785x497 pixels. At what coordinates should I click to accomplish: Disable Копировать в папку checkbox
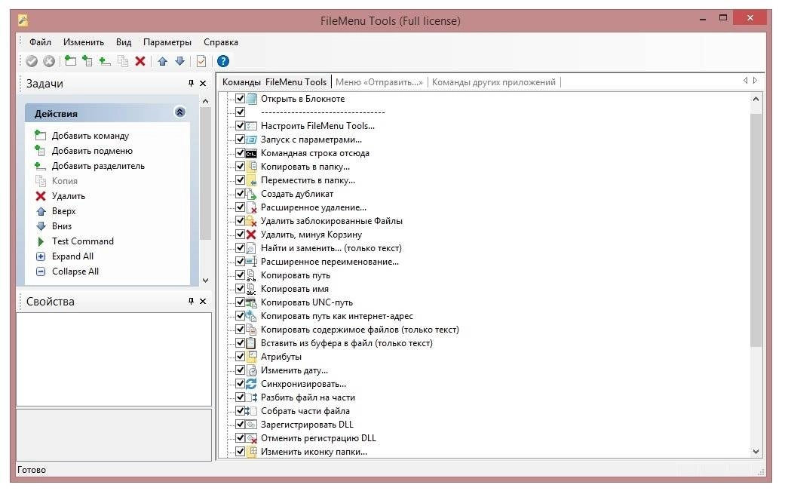(241, 167)
